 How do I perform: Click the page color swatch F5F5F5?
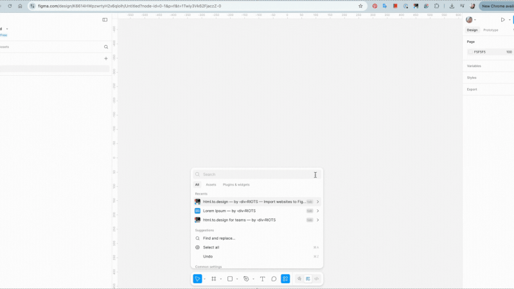[x=470, y=52]
